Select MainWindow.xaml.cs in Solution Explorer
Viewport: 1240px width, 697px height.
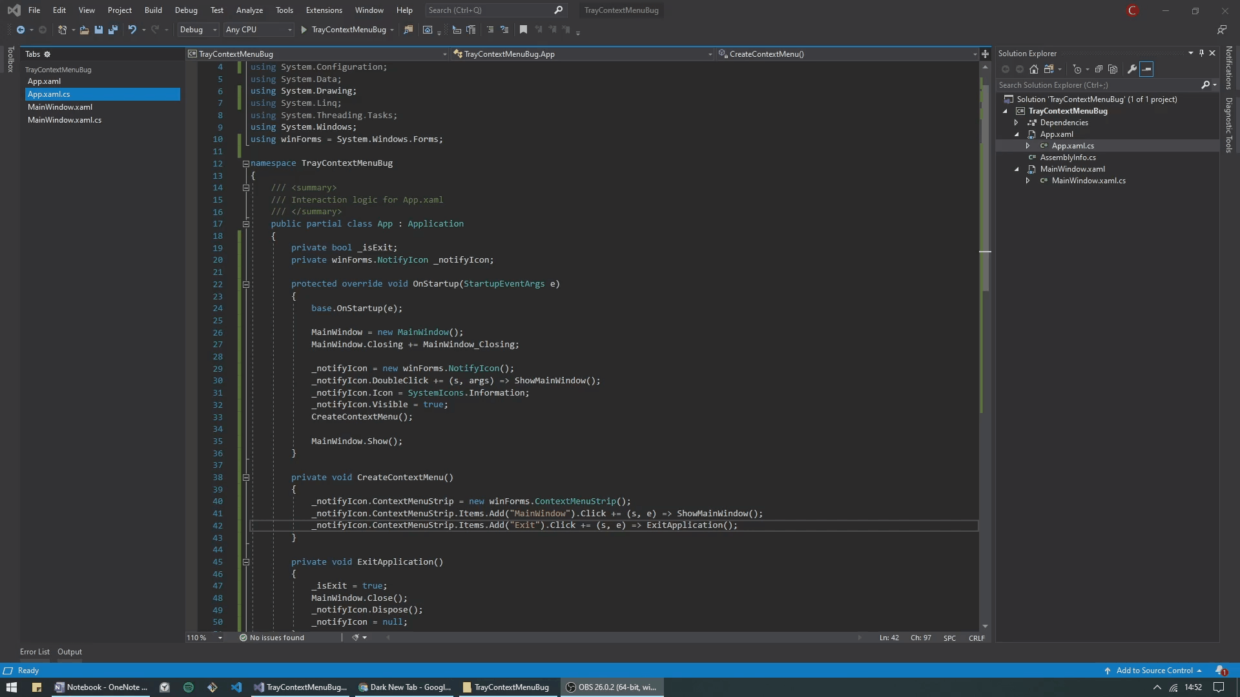[x=1088, y=181]
